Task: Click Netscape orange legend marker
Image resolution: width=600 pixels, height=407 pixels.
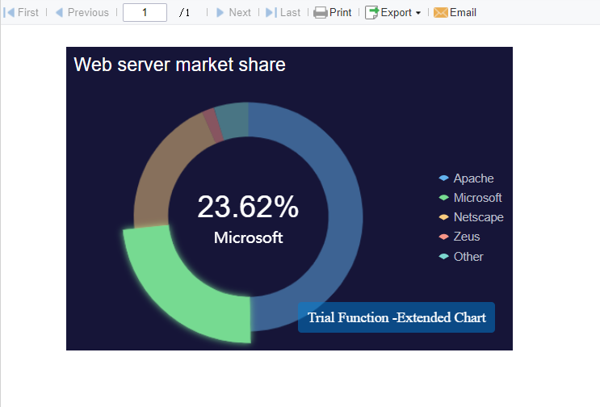Action: (443, 217)
